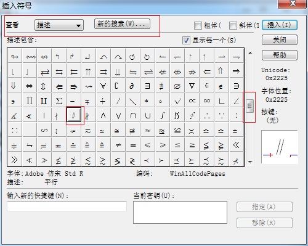Select the logical AND symbol ∧

tap(103, 115)
